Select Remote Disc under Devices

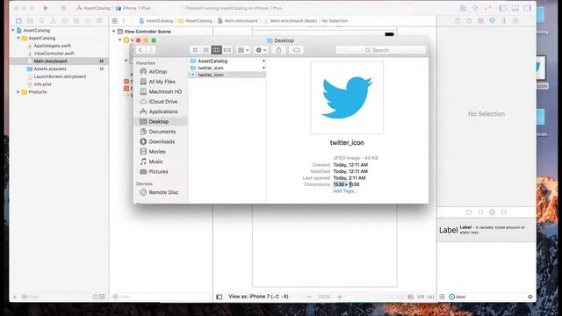pos(163,192)
